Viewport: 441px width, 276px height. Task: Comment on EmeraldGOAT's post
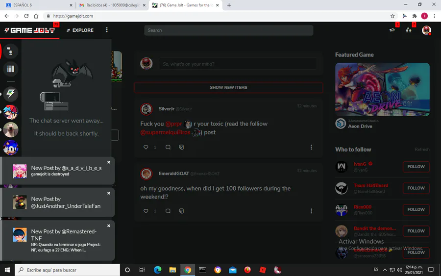168,211
